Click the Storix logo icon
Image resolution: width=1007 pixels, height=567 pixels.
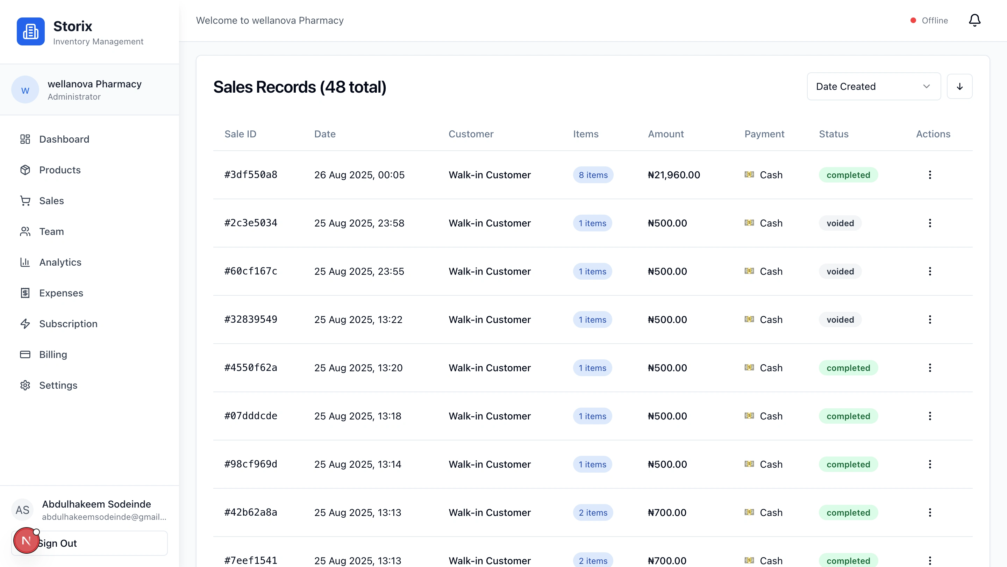coord(30,31)
